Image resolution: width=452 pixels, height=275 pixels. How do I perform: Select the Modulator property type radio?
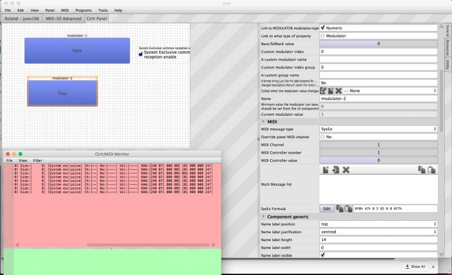323,36
